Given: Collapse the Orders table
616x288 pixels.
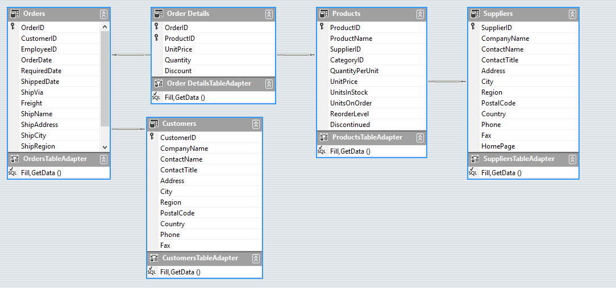Looking at the screenshot, I should click(104, 14).
